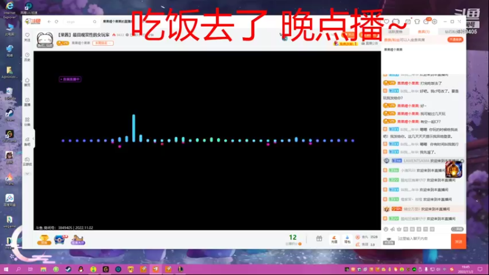The height and width of the screenshot is (275, 489).
Task: Open Steam from the taskbar
Action: point(68,269)
